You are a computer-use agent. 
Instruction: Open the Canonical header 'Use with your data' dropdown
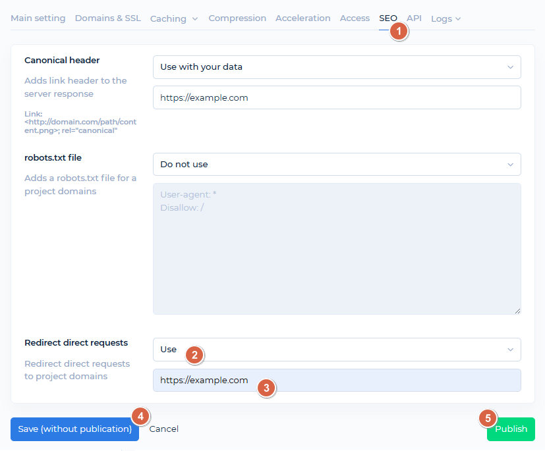336,67
